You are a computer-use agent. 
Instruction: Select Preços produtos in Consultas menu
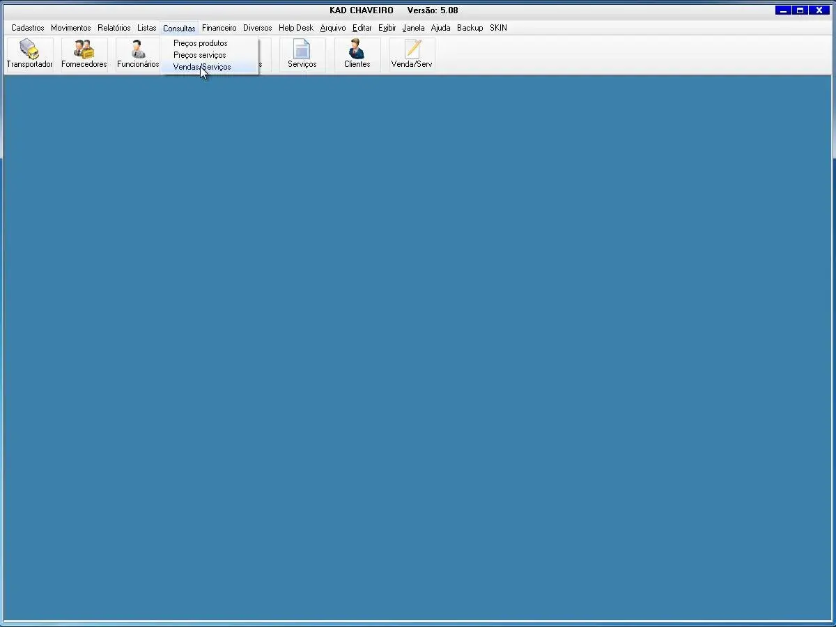click(x=200, y=43)
